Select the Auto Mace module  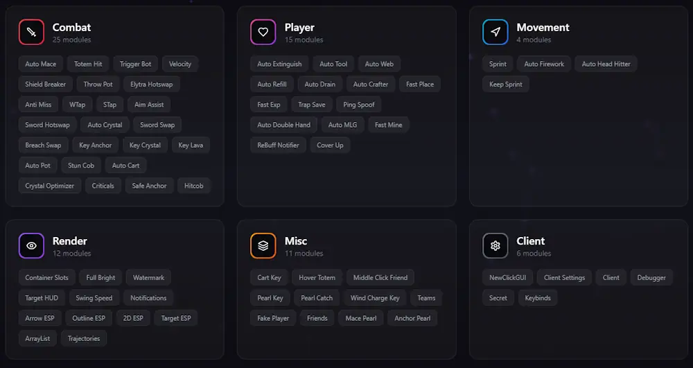[x=41, y=64]
